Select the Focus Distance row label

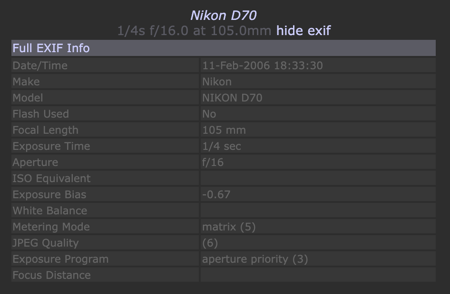pos(51,275)
